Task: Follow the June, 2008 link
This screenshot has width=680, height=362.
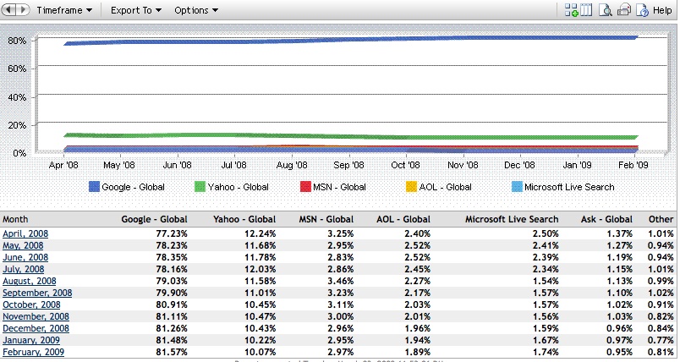Action: tap(25, 257)
